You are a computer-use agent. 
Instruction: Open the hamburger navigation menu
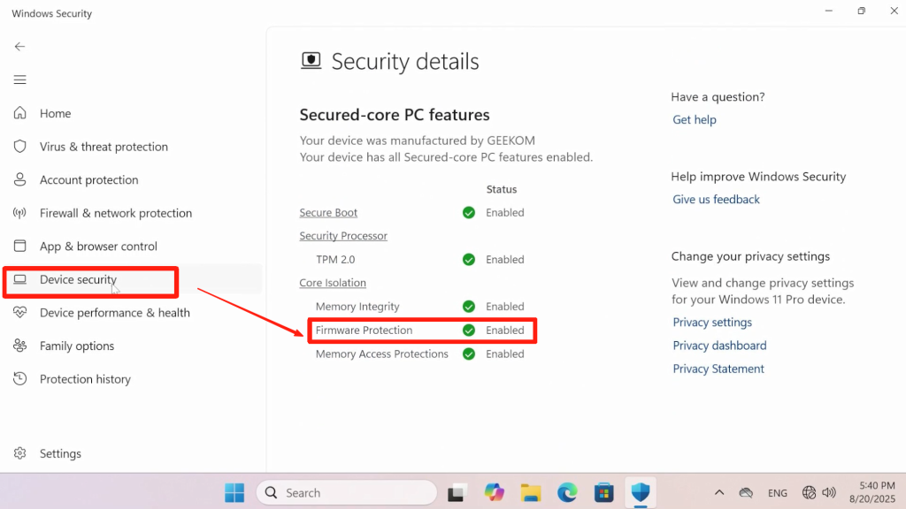19,80
